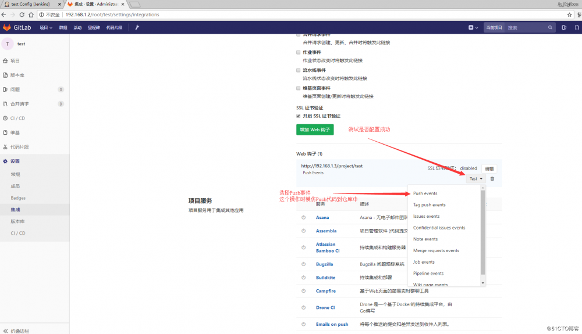The image size is (582, 334).
Task: Open the Buildkite service link
Action: pos(325,277)
